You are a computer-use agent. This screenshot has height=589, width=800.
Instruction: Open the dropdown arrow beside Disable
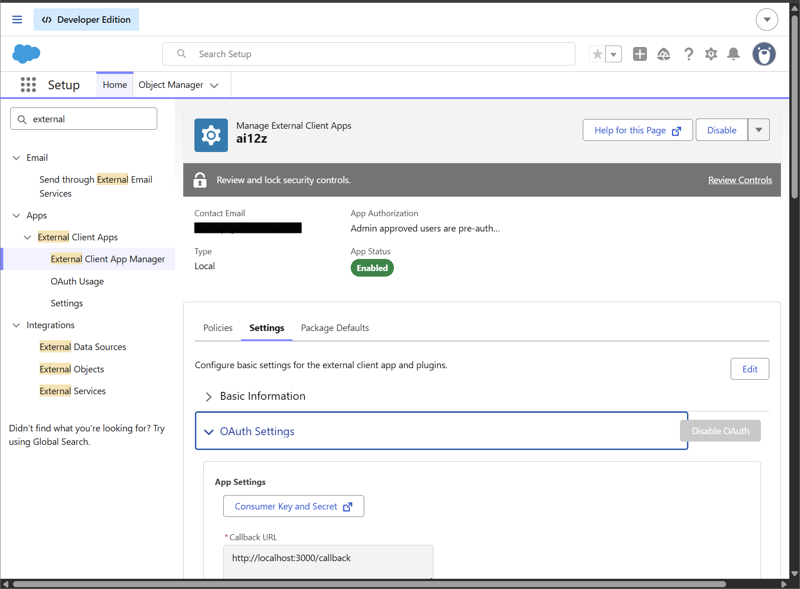(x=759, y=130)
